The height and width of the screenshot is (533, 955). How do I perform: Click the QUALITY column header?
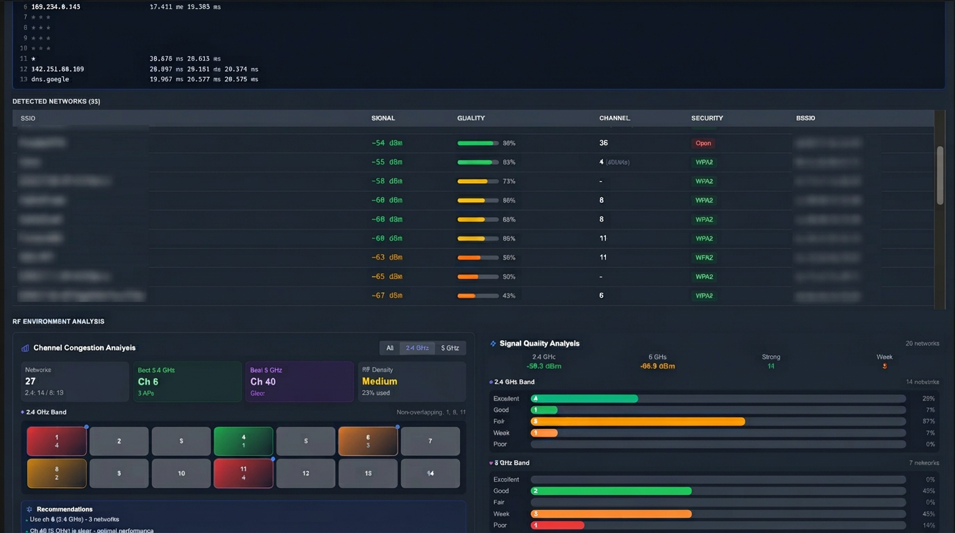[x=471, y=119]
